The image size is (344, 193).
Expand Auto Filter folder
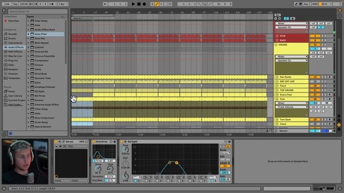[28, 34]
